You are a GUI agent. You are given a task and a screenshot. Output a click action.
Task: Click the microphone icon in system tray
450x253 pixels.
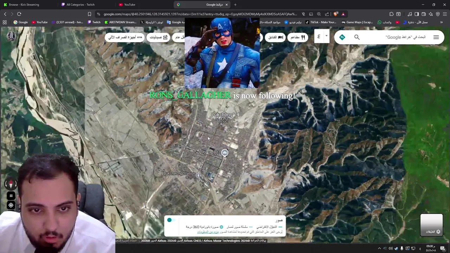coord(402,248)
